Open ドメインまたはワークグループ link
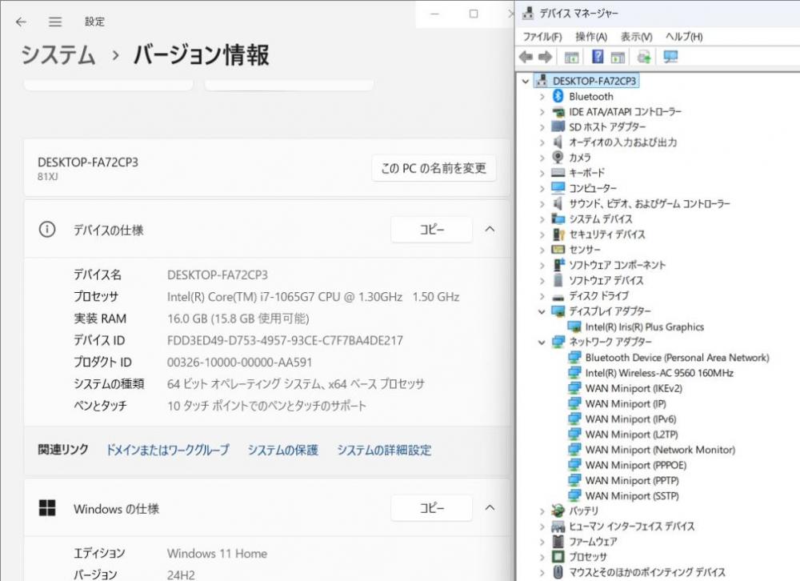The height and width of the screenshot is (581, 800). 167,450
